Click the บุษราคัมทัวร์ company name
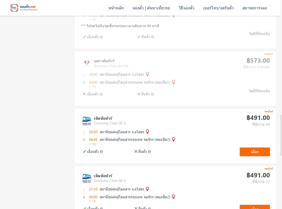The image size is (282, 209). 104,61
